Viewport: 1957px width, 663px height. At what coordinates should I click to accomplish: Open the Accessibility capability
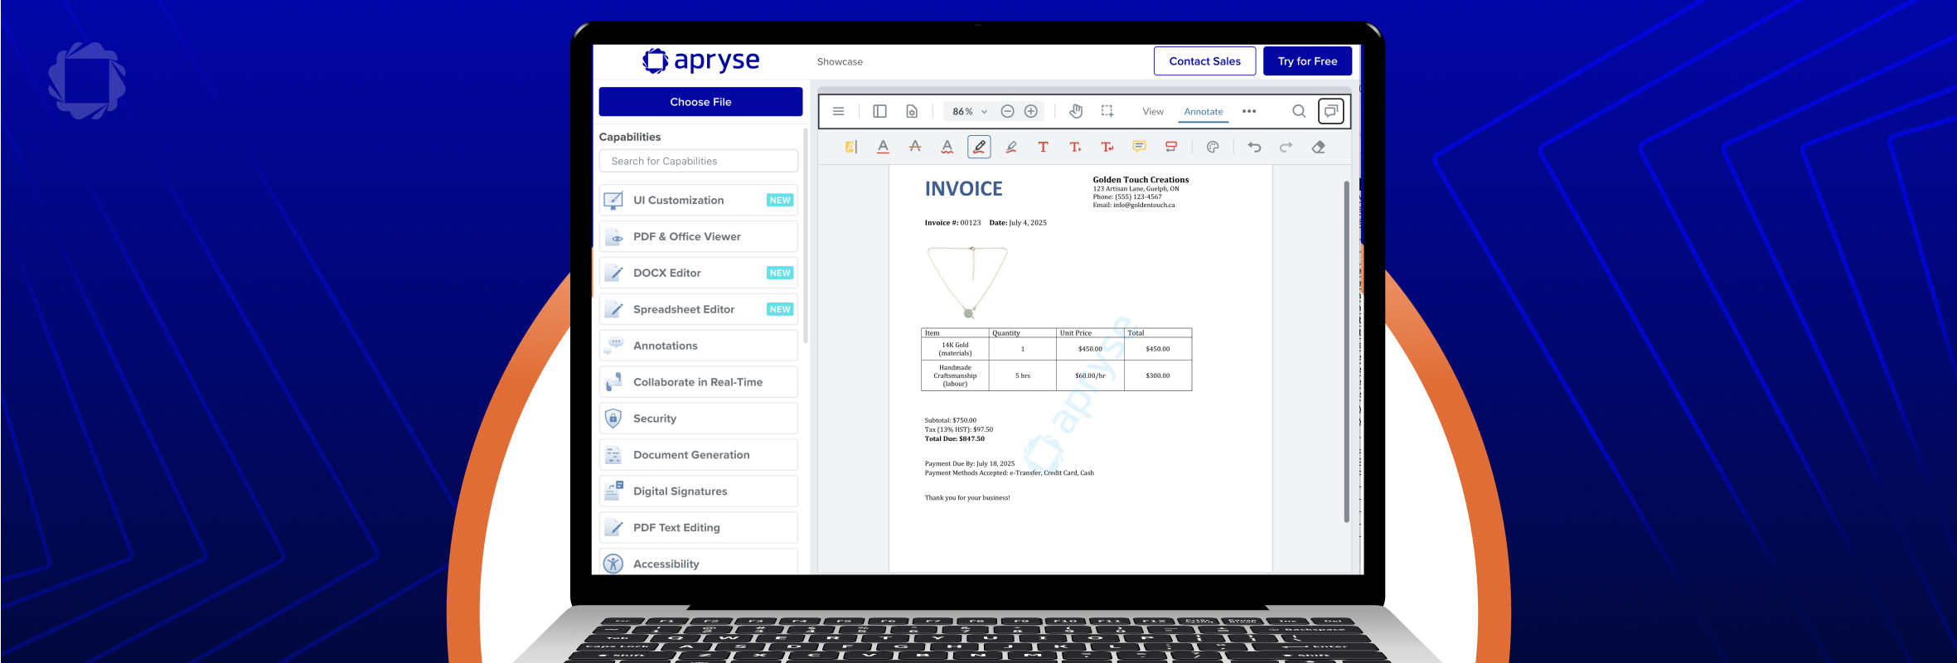(x=698, y=562)
